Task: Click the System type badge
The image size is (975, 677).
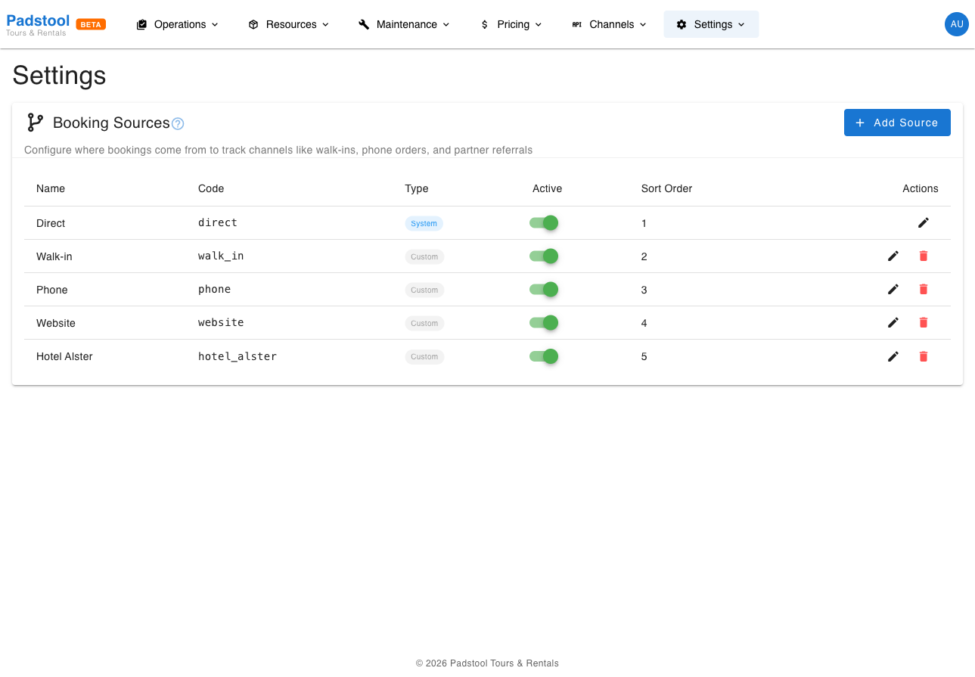Action: click(x=424, y=223)
